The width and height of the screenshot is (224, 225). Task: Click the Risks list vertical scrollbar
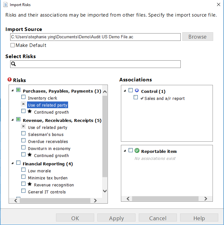pos(105,140)
